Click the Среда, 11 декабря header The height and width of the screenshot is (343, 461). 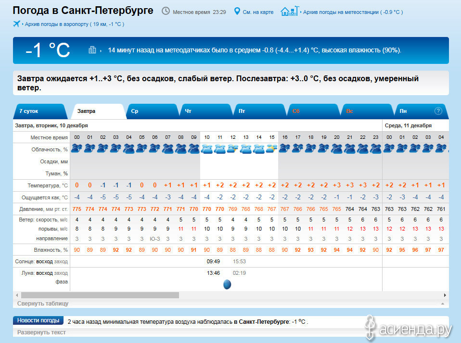pyautogui.click(x=408, y=125)
